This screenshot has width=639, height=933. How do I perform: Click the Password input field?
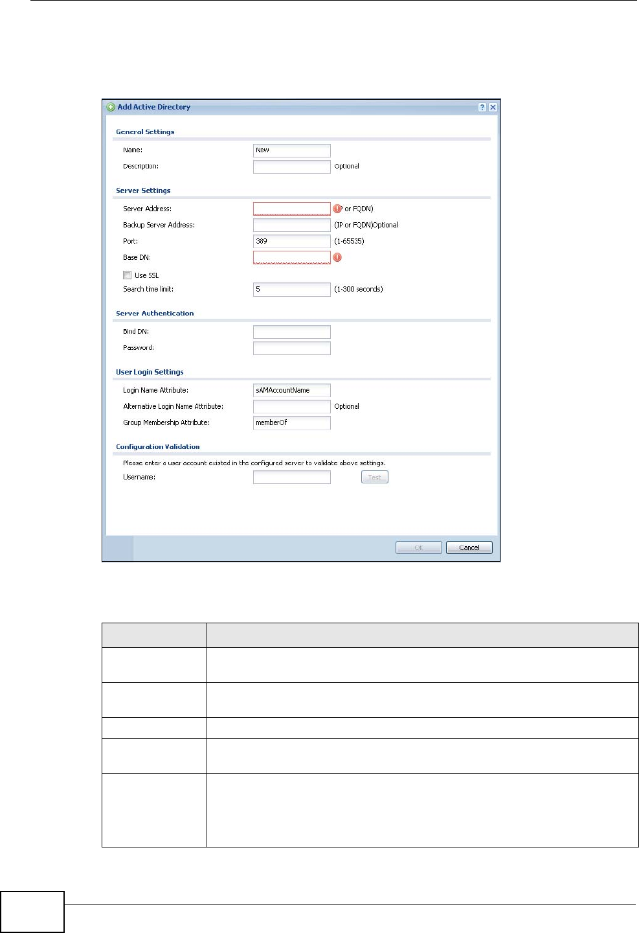pyautogui.click(x=292, y=348)
